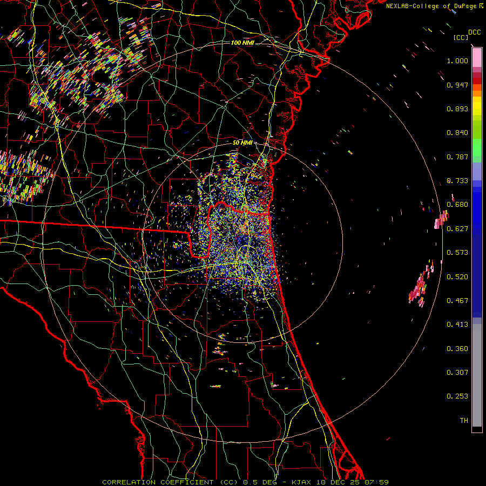Click the 0.787 scale value
Image resolution: width=486 pixels, height=486 pixels.
(457, 157)
